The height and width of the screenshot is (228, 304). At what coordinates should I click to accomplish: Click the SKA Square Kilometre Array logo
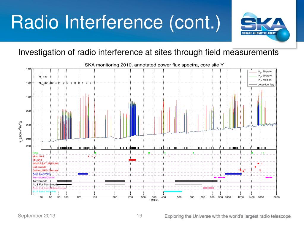pos(265,27)
